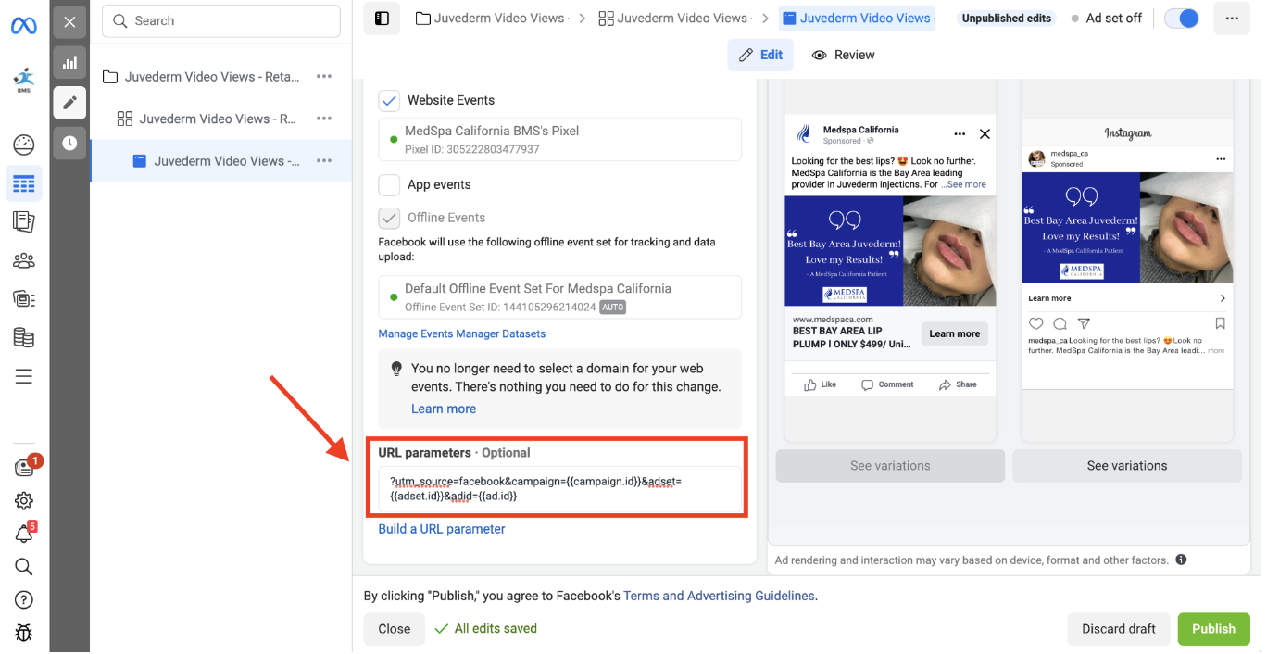
Task: Open options for the Juvederm ad set row
Action: tap(324, 119)
